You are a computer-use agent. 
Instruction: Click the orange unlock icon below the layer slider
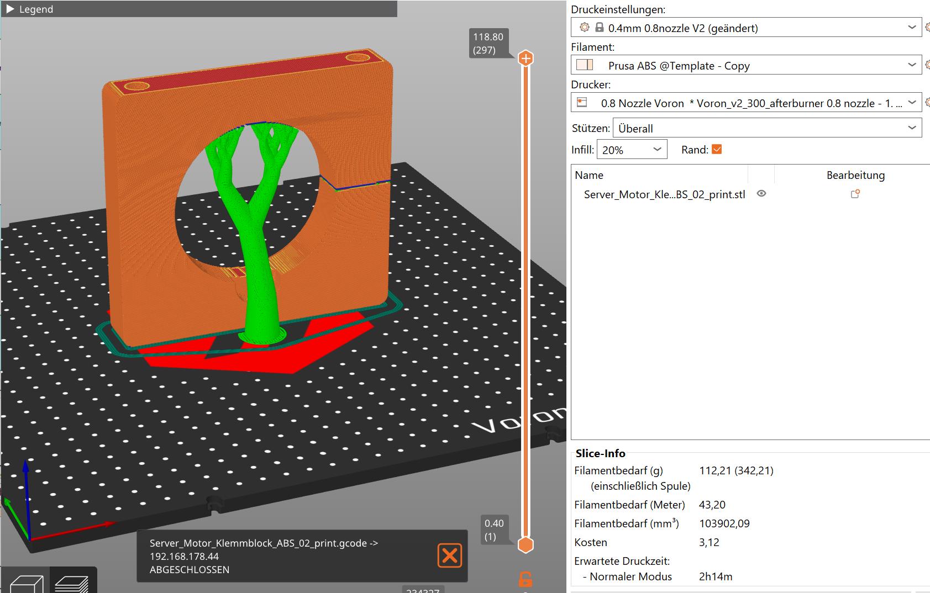525,579
